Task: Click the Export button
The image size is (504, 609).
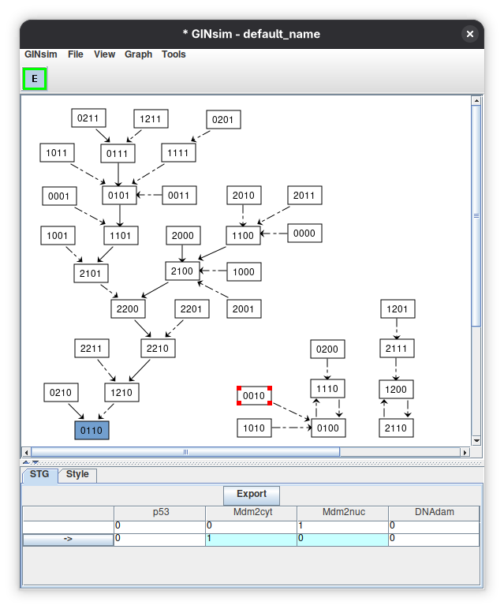Action: [x=252, y=494]
